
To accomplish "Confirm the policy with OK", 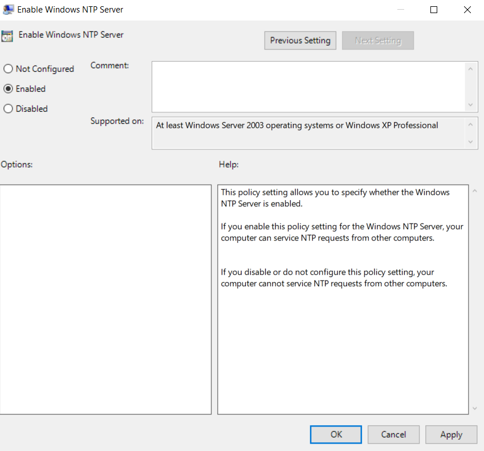I will 336,434.
